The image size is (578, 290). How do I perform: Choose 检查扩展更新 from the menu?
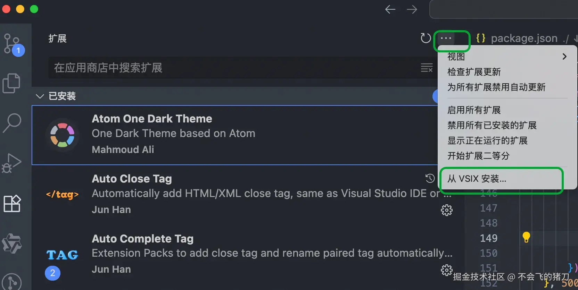click(474, 72)
